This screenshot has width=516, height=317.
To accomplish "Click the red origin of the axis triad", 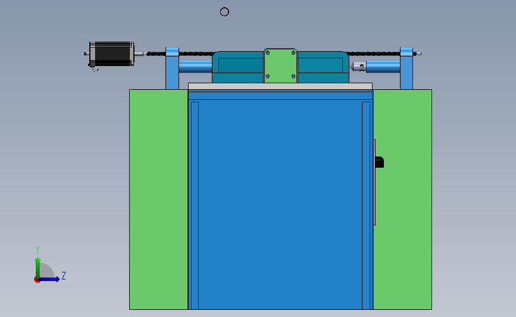I will tap(37, 280).
